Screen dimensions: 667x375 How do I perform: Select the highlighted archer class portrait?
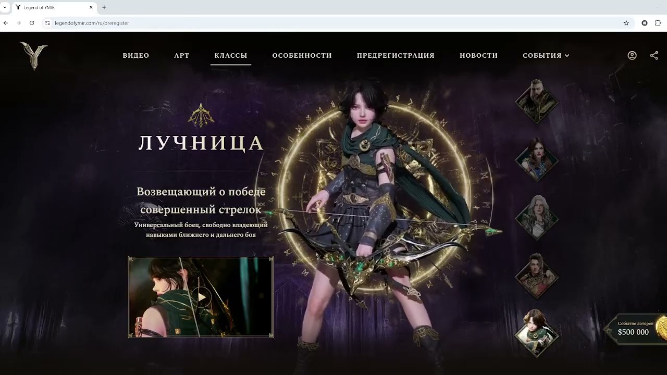537,334
